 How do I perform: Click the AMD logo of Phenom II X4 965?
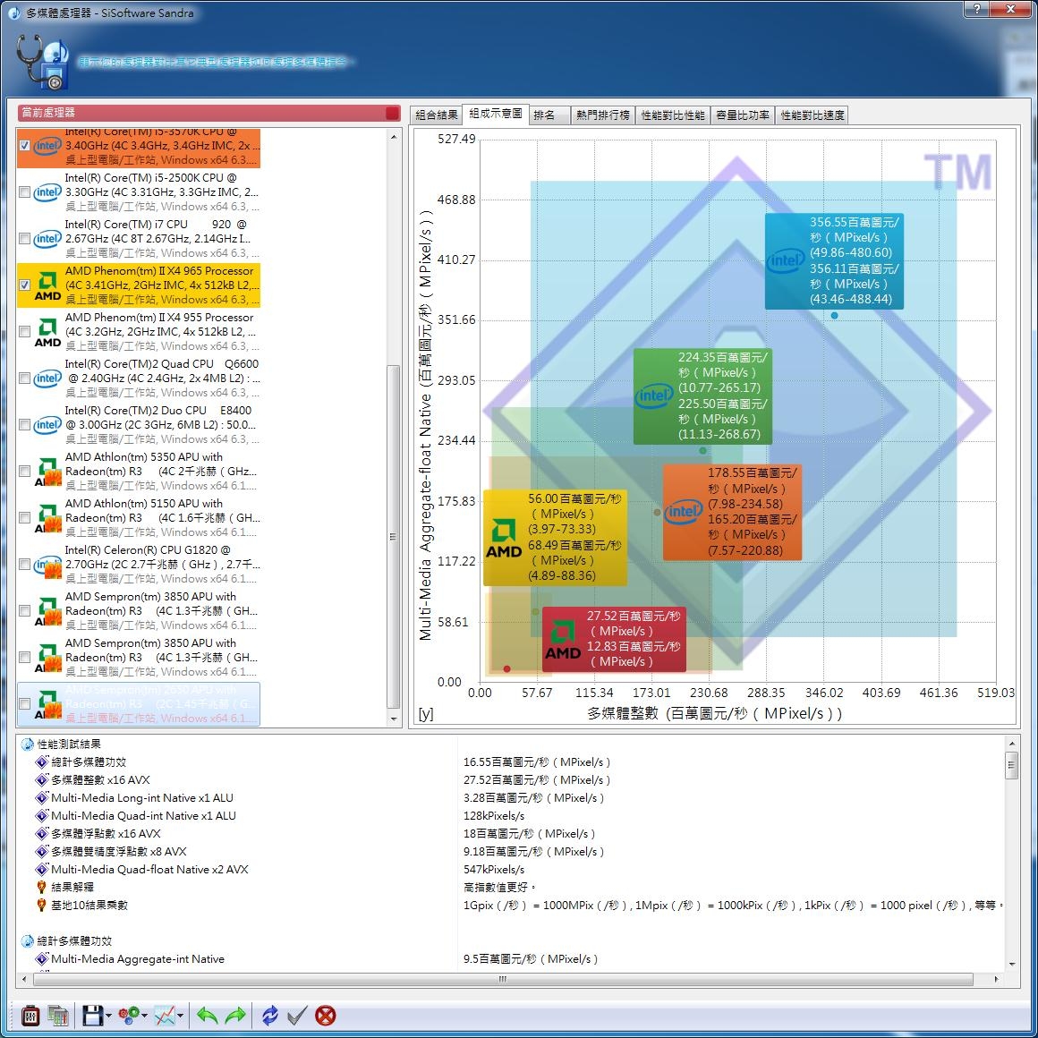pos(47,285)
